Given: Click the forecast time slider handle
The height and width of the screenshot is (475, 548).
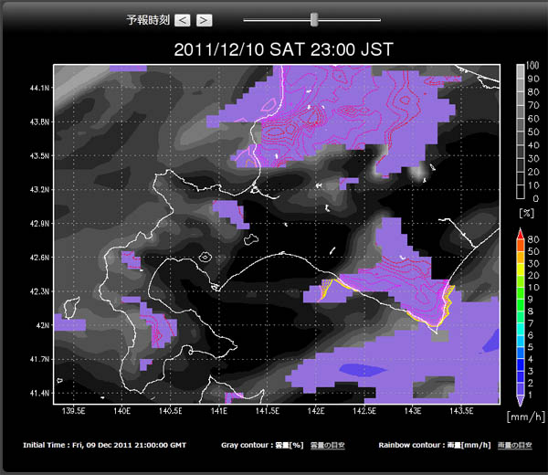Looking at the screenshot, I should [314, 19].
